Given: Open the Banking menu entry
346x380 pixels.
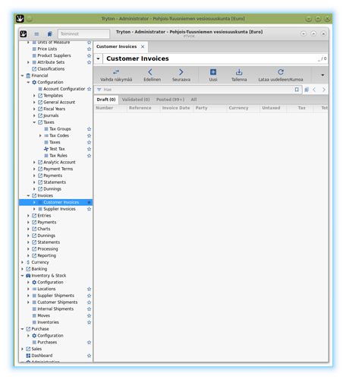Looking at the screenshot, I should coord(39,269).
